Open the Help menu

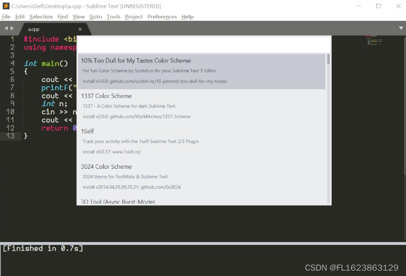[187, 17]
